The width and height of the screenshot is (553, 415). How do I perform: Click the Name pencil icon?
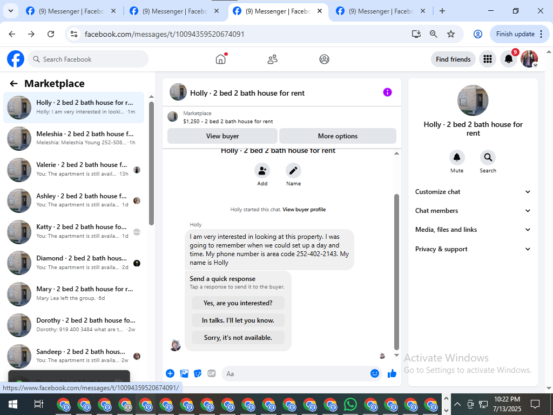point(293,171)
